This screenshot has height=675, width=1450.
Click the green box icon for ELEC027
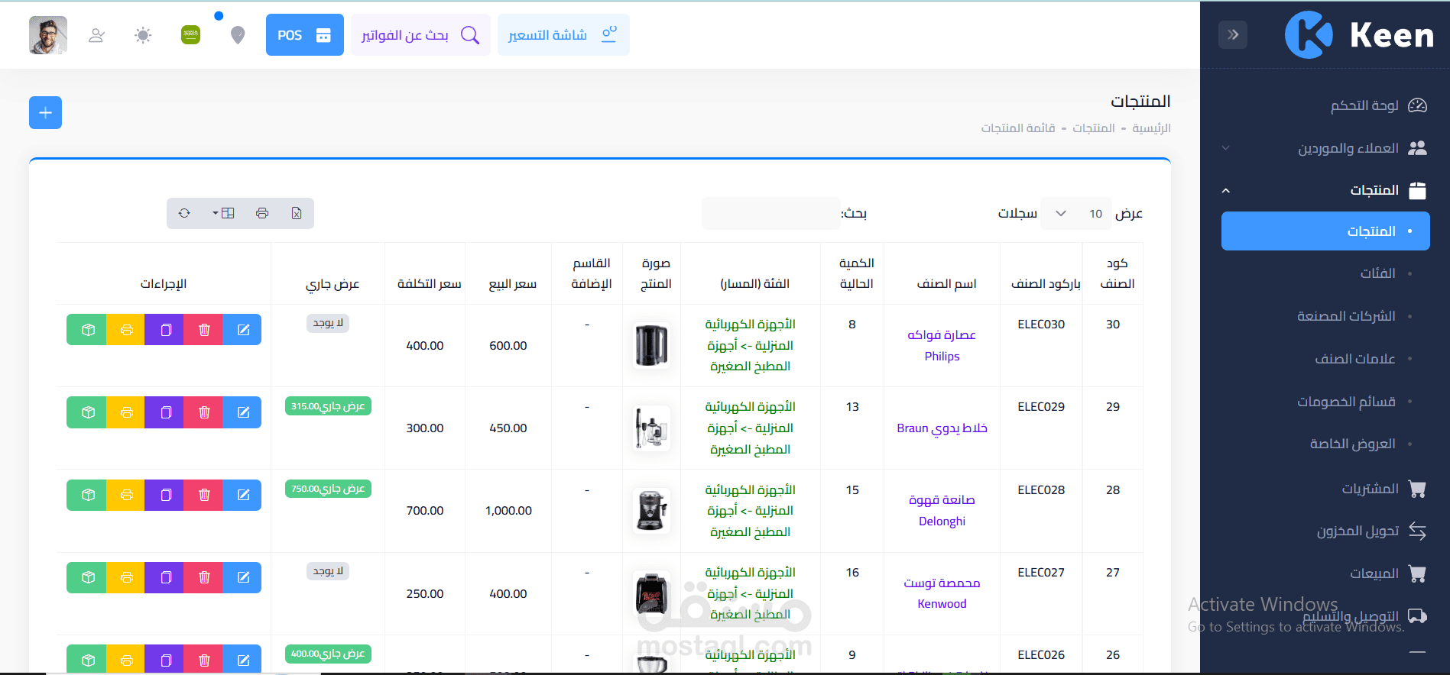88,577
